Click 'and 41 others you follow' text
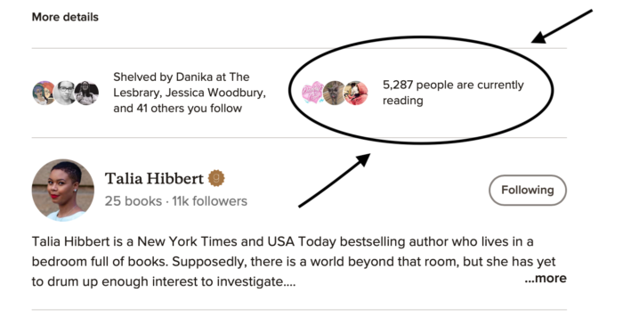Image resolution: width=623 pixels, height=325 pixels. coord(178,108)
